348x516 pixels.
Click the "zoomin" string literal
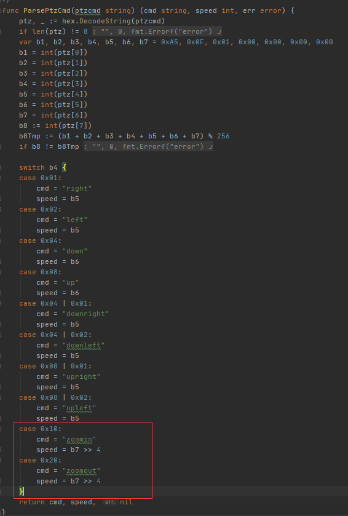[79, 439]
